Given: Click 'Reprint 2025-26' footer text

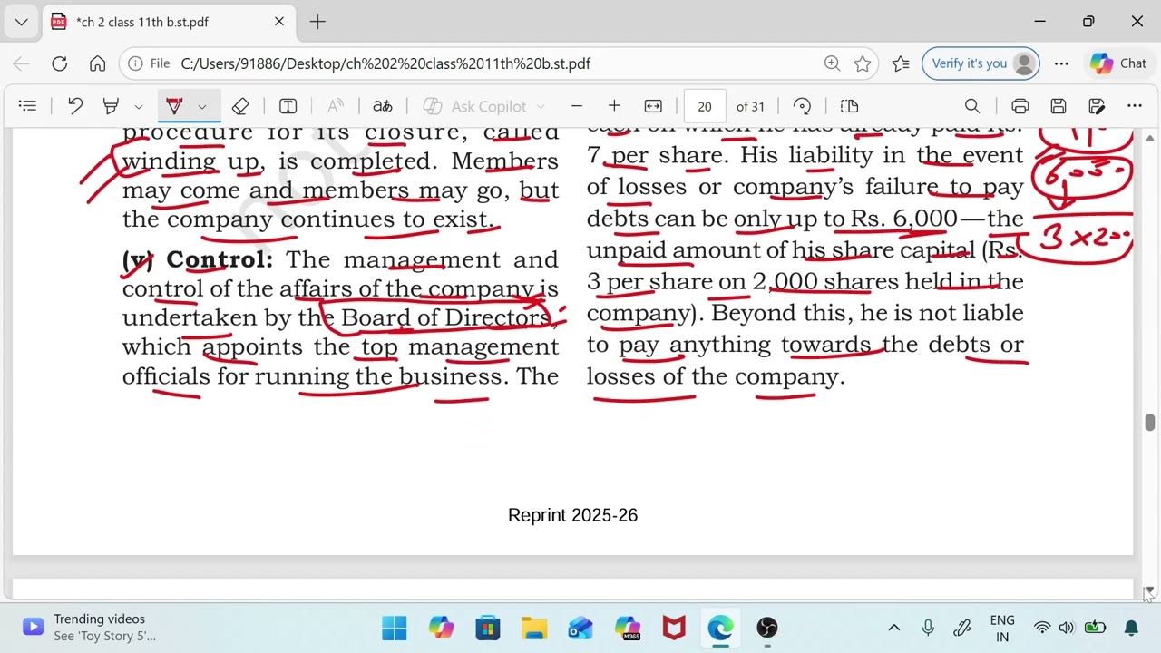Looking at the screenshot, I should [573, 515].
